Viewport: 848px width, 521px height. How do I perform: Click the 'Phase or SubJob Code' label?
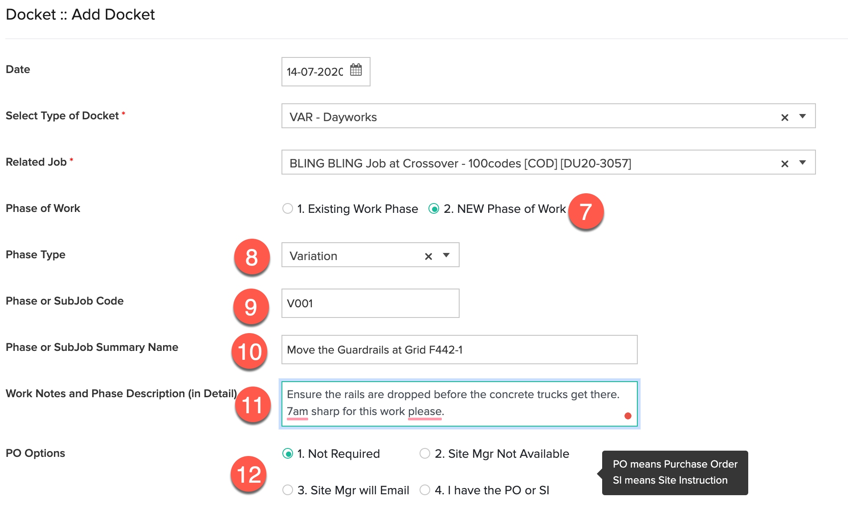pos(65,301)
